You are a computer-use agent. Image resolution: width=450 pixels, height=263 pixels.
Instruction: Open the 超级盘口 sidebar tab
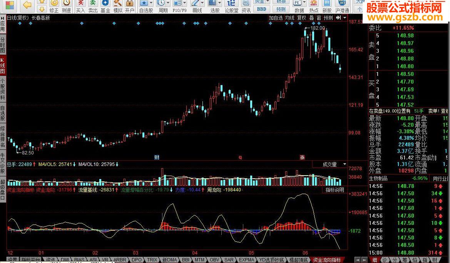(x=3, y=189)
